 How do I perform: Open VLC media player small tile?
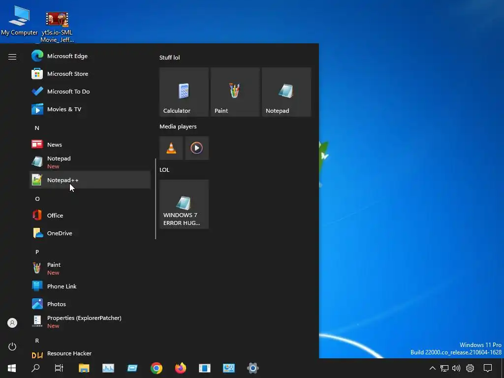click(171, 148)
